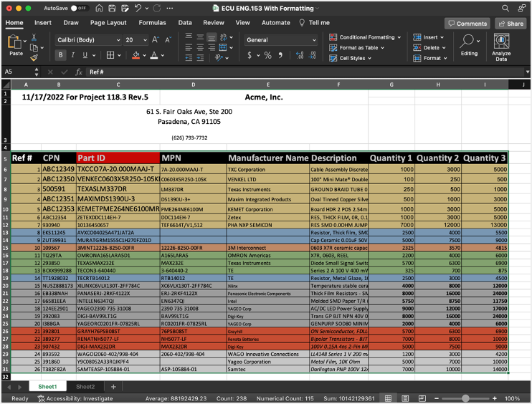Switch to Page Break Preview in status bar

[422, 398]
